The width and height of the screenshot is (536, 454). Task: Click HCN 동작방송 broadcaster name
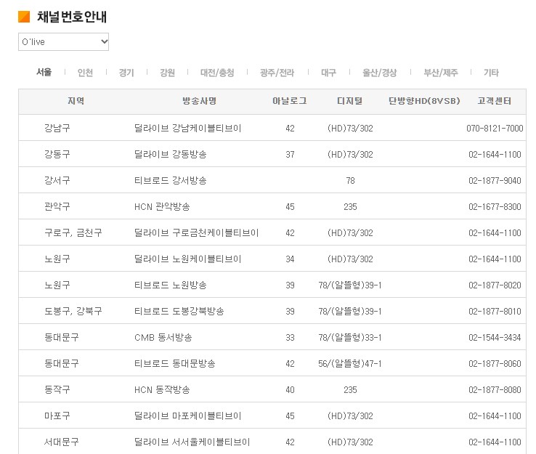(162, 390)
